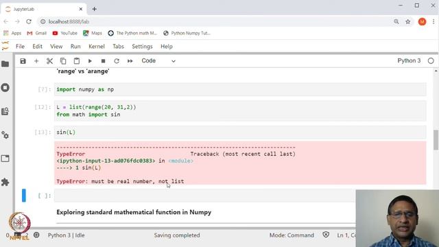Click the import numpy as np cell
439x247 pixels.
(x=240, y=89)
